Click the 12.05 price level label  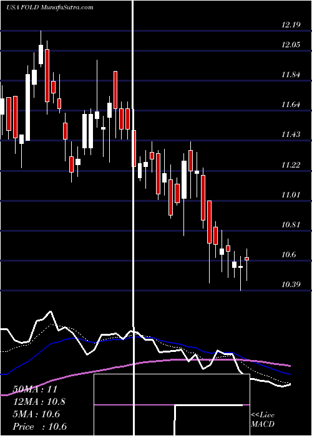point(291,44)
